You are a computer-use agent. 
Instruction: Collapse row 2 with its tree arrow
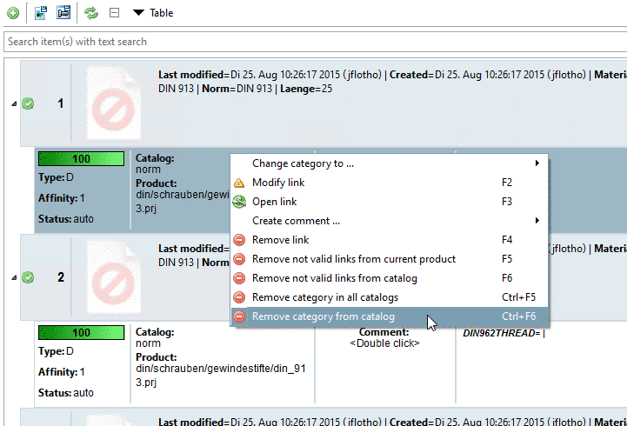coord(14,277)
